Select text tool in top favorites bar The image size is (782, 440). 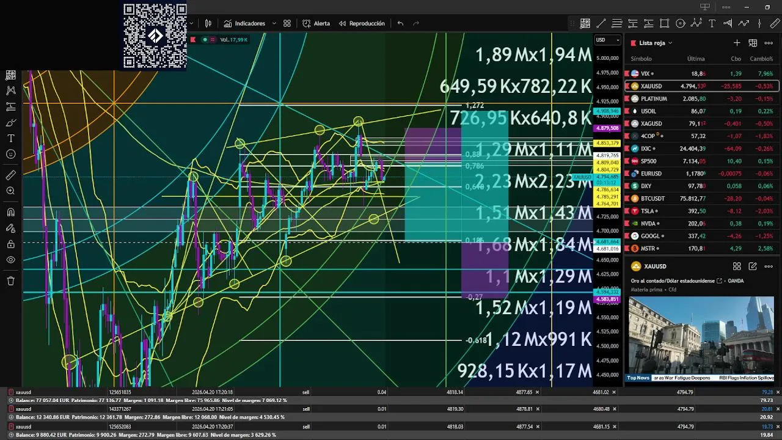point(712,23)
